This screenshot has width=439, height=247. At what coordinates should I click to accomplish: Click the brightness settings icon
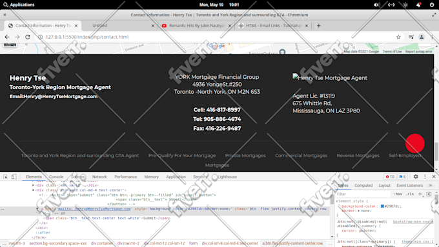405,5
